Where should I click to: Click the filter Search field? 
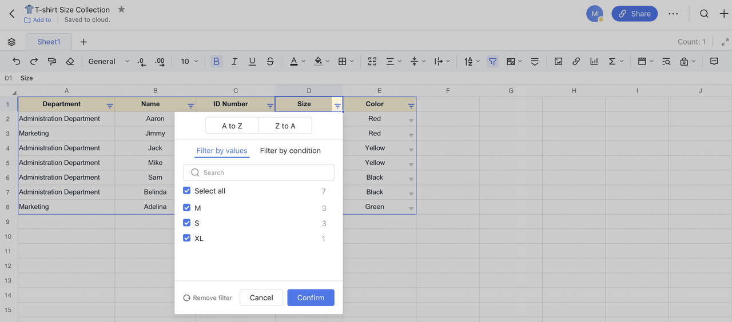point(258,172)
